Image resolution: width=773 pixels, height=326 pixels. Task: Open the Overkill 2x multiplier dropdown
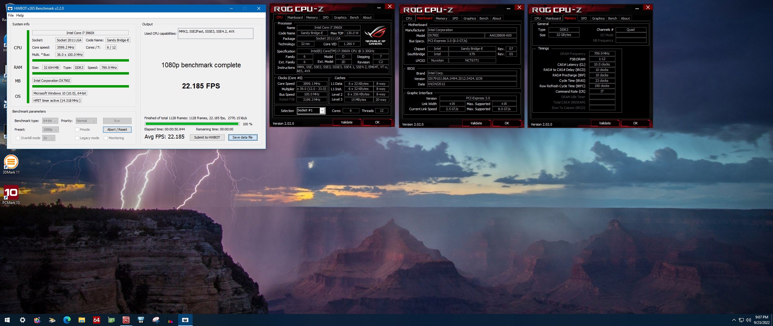(49, 138)
